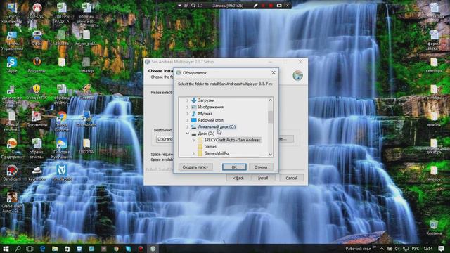Open the CD-DVD desktop icon
This screenshot has width=450, height=253.
pyautogui.click(x=37, y=11)
